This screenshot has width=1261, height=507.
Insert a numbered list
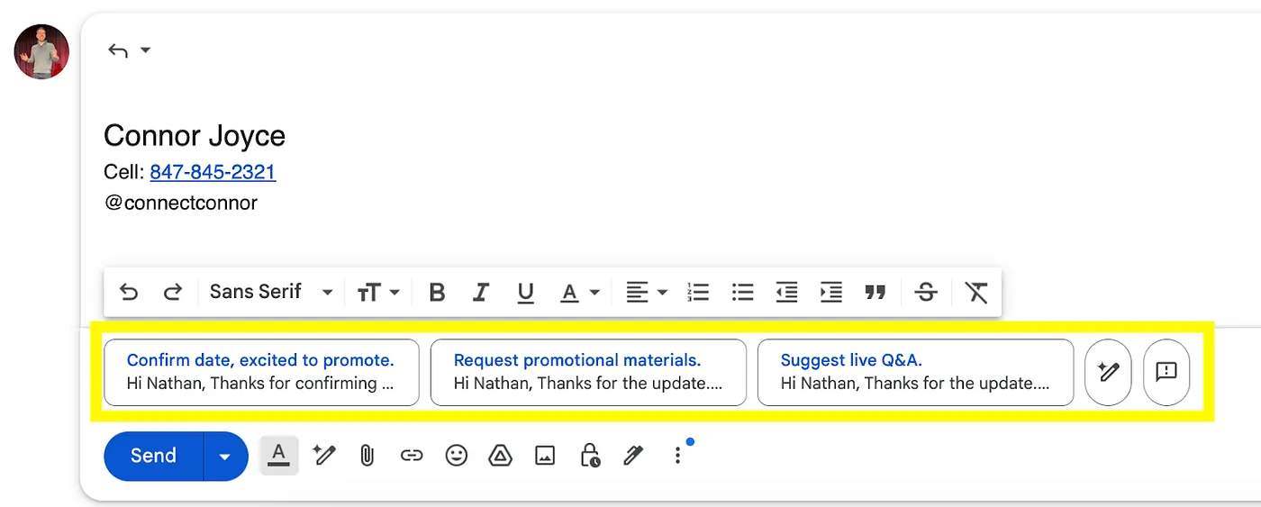[x=698, y=292]
